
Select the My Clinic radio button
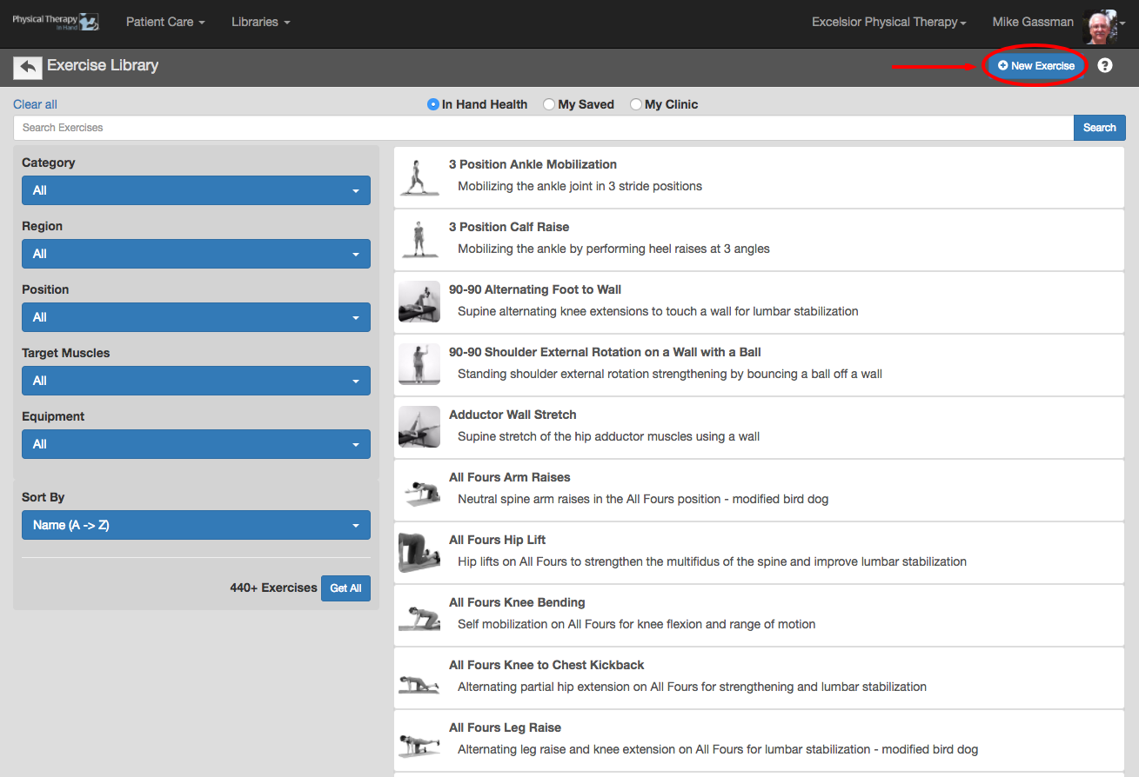pos(636,104)
